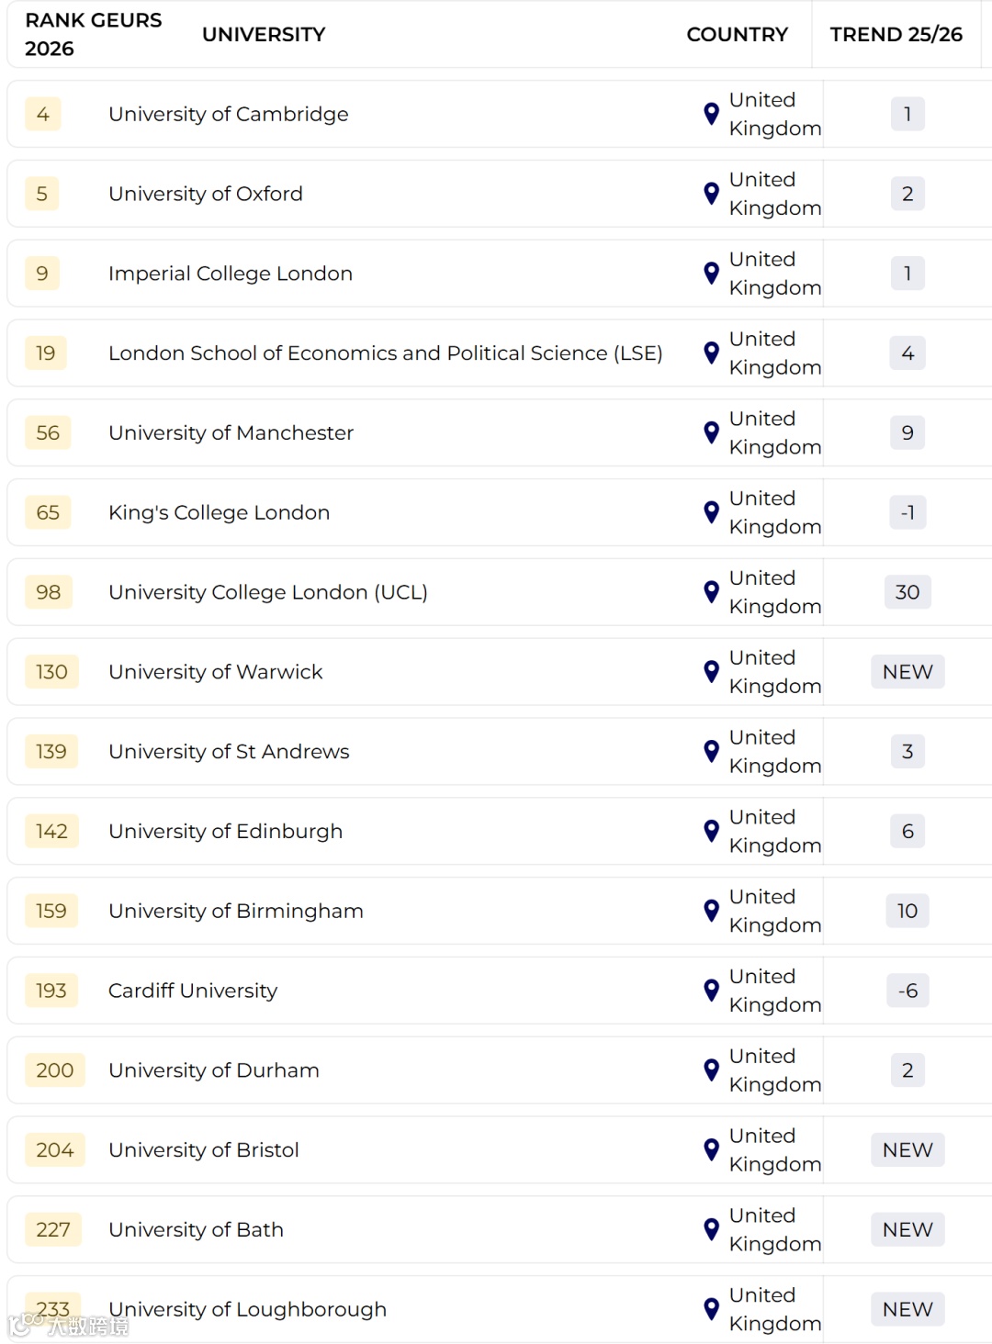Click the map pin in the UCL row
992x1344 pixels.
coord(711,592)
